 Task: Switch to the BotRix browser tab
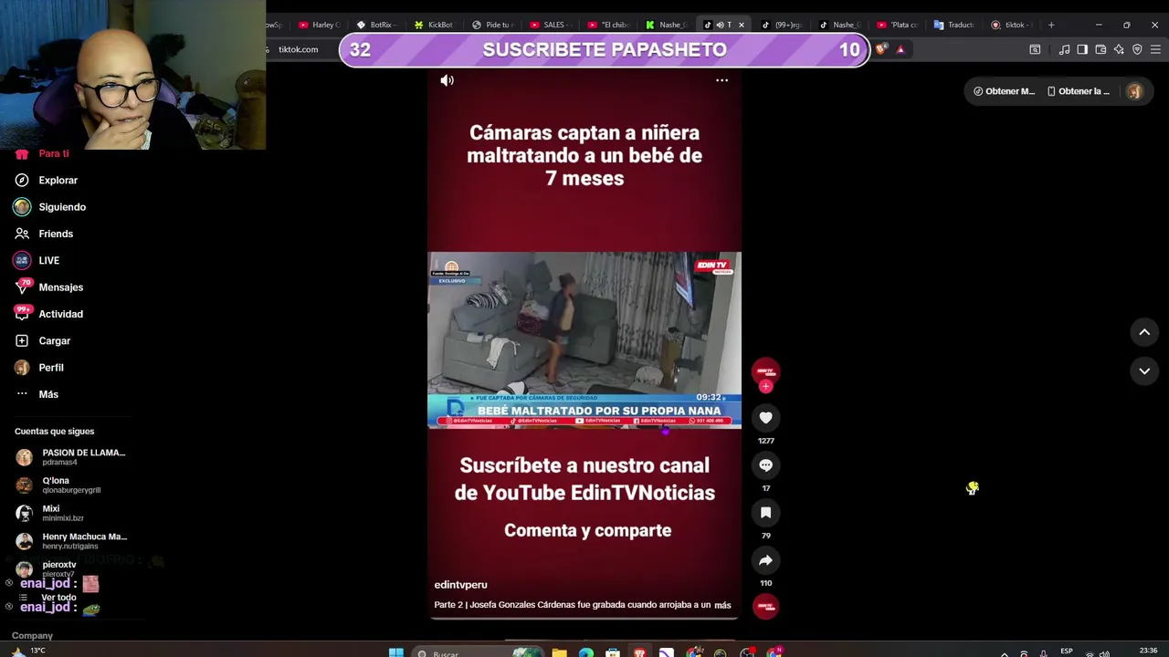pyautogui.click(x=375, y=25)
